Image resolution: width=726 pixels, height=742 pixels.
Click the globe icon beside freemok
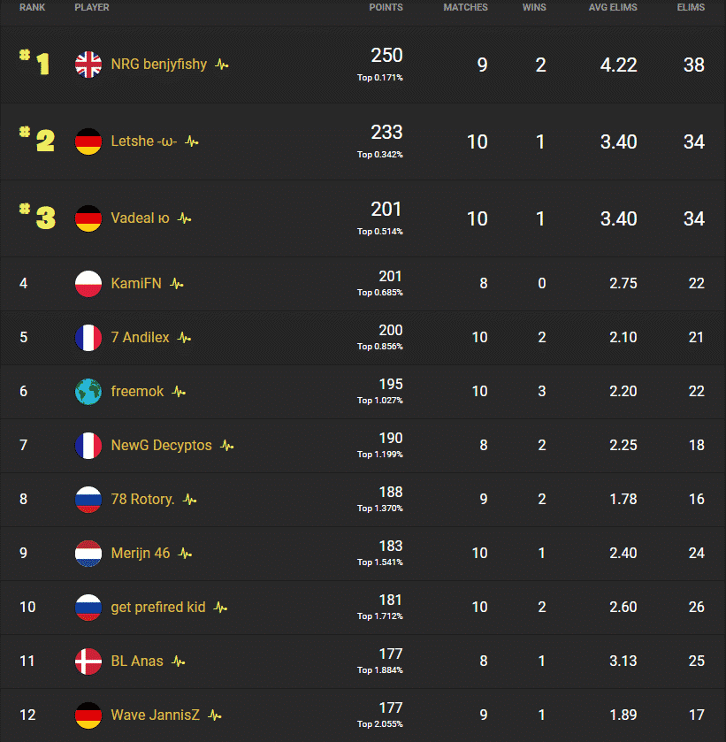(x=88, y=391)
